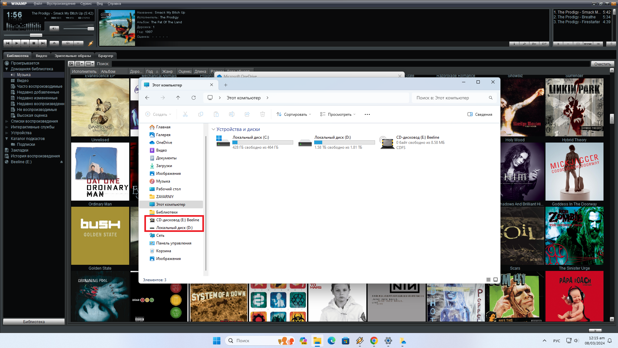Screen dimensions: 618x348
Task: Click the magnifier button under track details
Action: [x=524, y=44]
